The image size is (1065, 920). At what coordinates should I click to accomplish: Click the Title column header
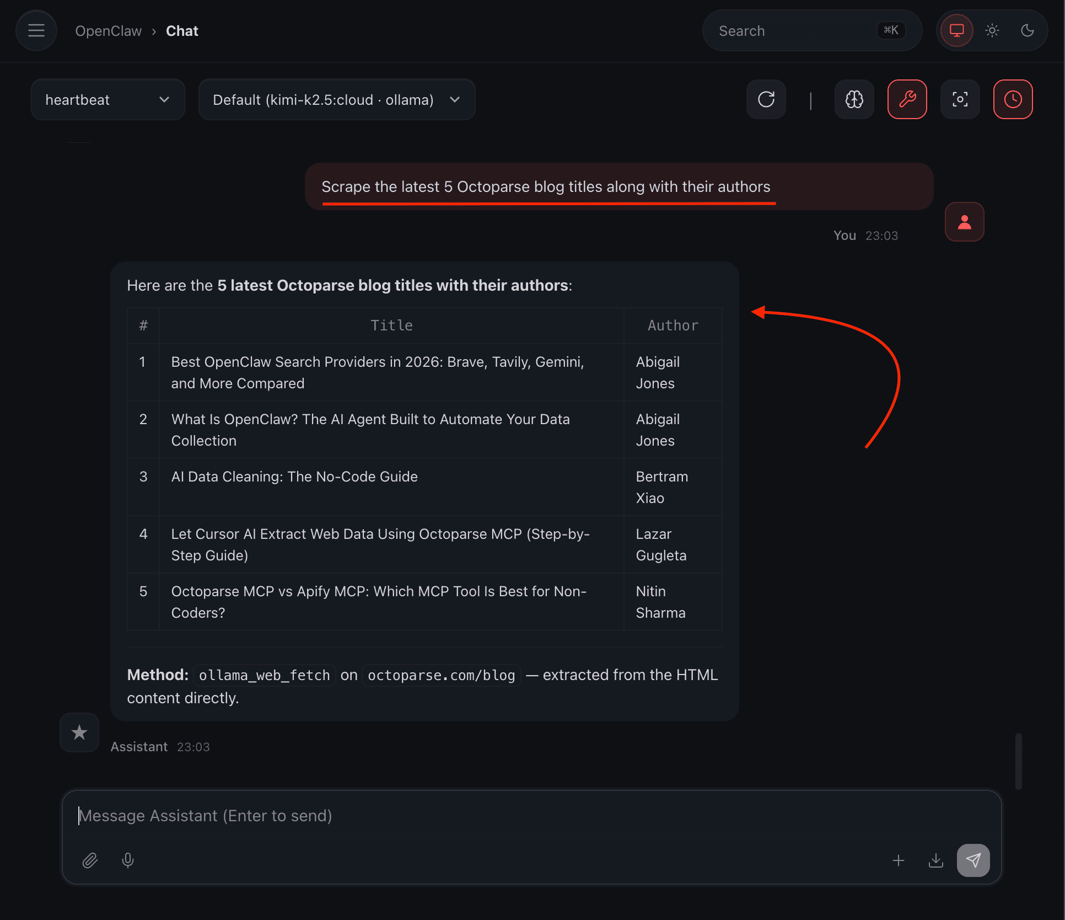click(391, 325)
